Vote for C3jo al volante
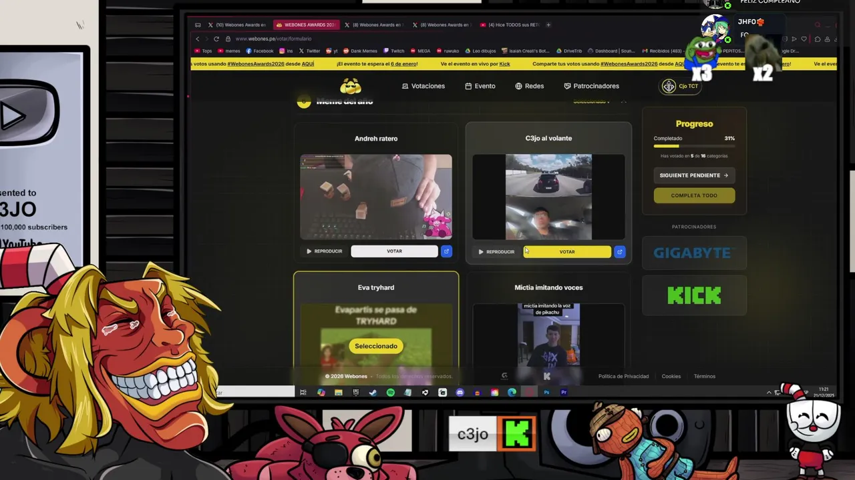Image resolution: width=855 pixels, height=480 pixels. point(566,252)
